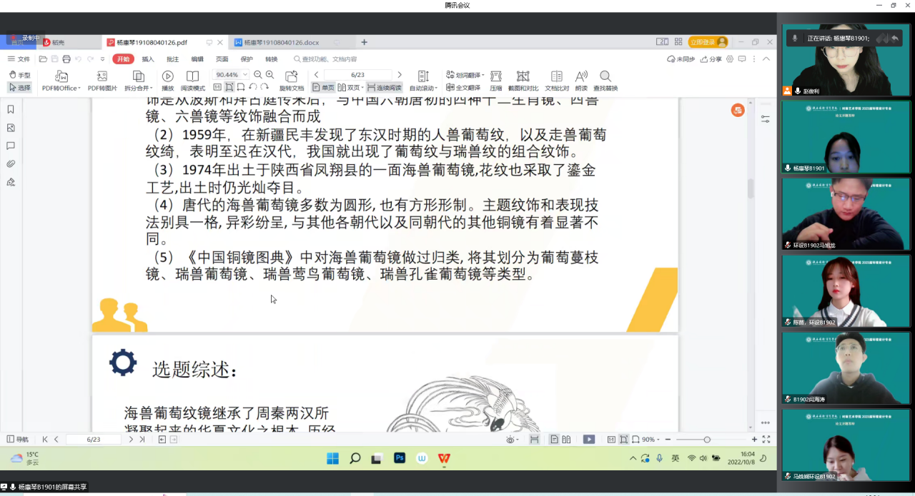Select the Hand tool (手型)

[x=20, y=75]
